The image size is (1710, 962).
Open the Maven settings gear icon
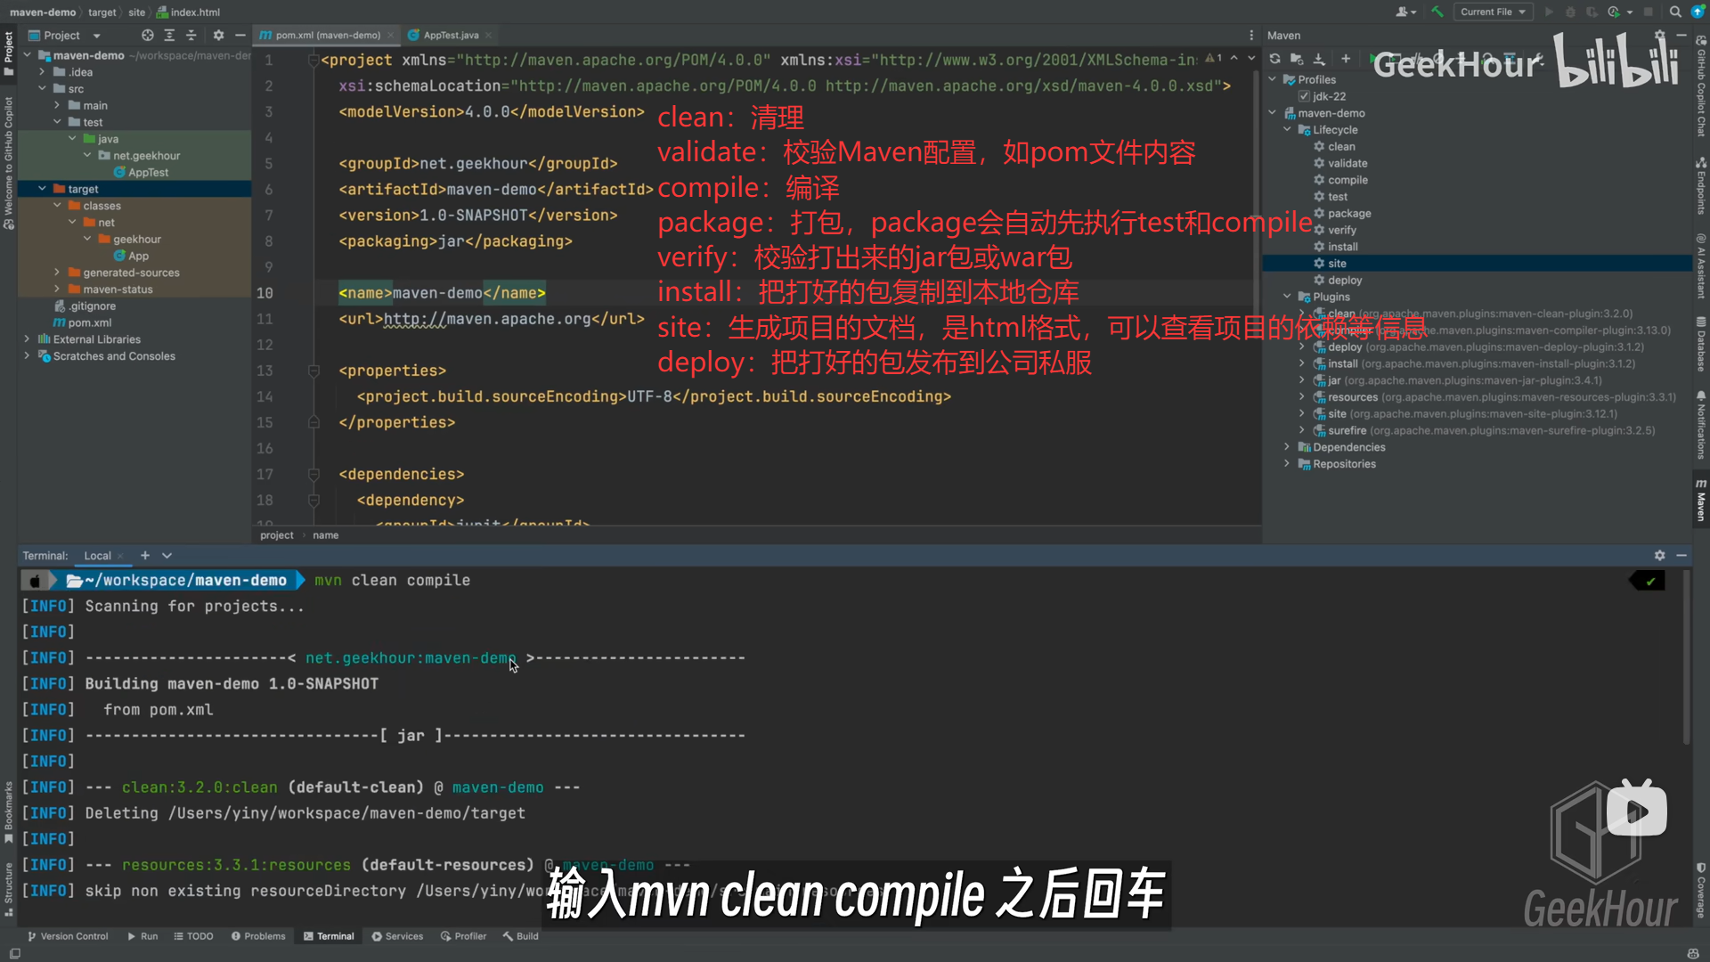pyautogui.click(x=1660, y=35)
